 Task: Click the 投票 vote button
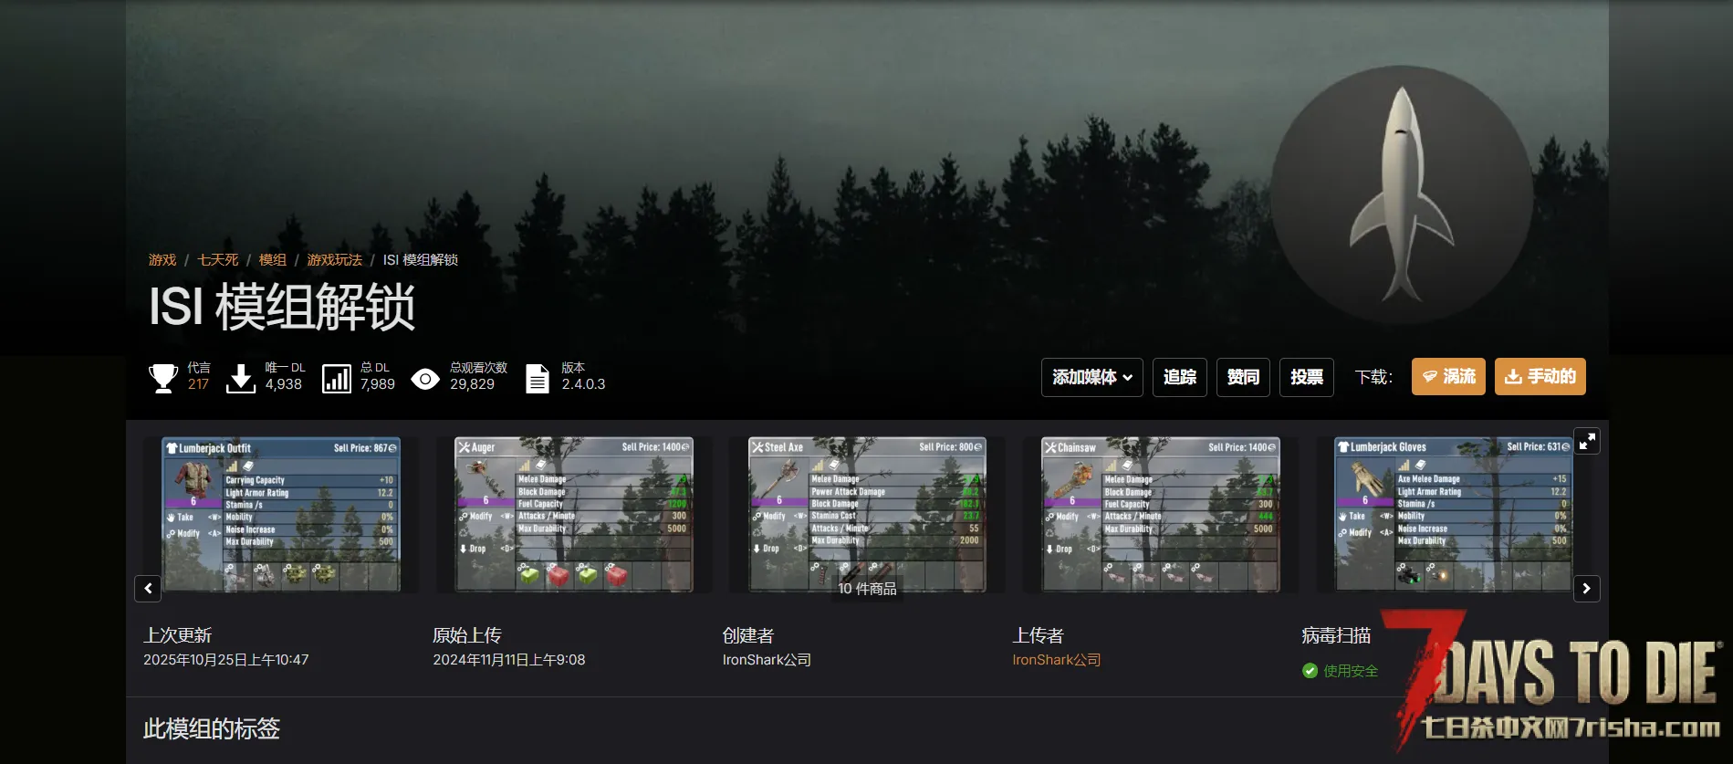[1306, 377]
